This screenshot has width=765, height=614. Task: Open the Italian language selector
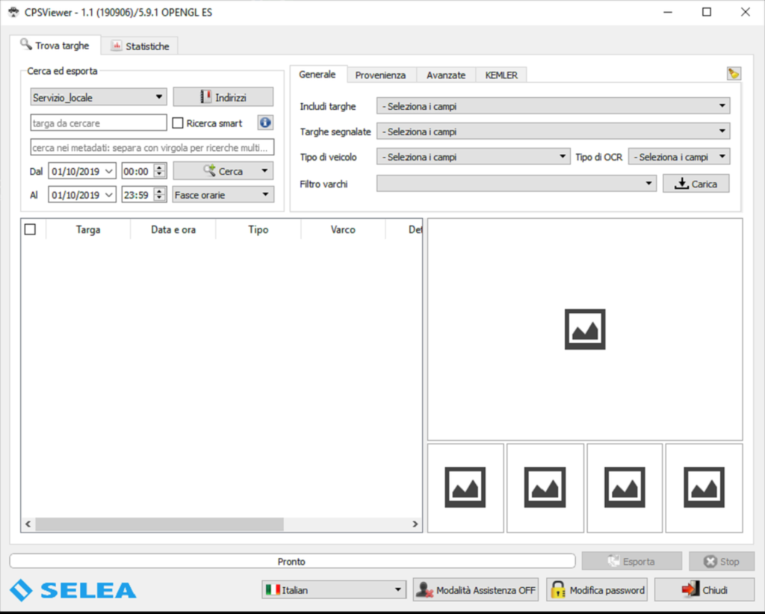pos(334,589)
